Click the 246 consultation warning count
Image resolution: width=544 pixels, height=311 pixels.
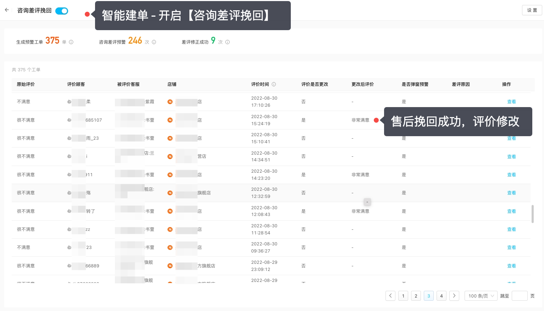click(135, 41)
